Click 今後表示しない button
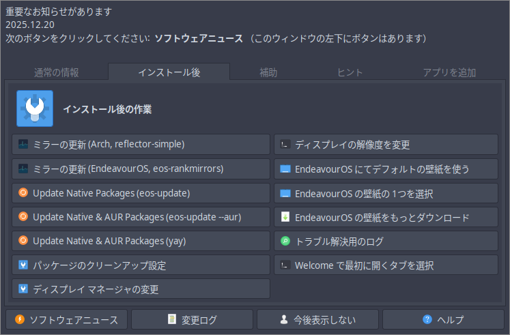This screenshot has height=335, width=510. [x=317, y=319]
